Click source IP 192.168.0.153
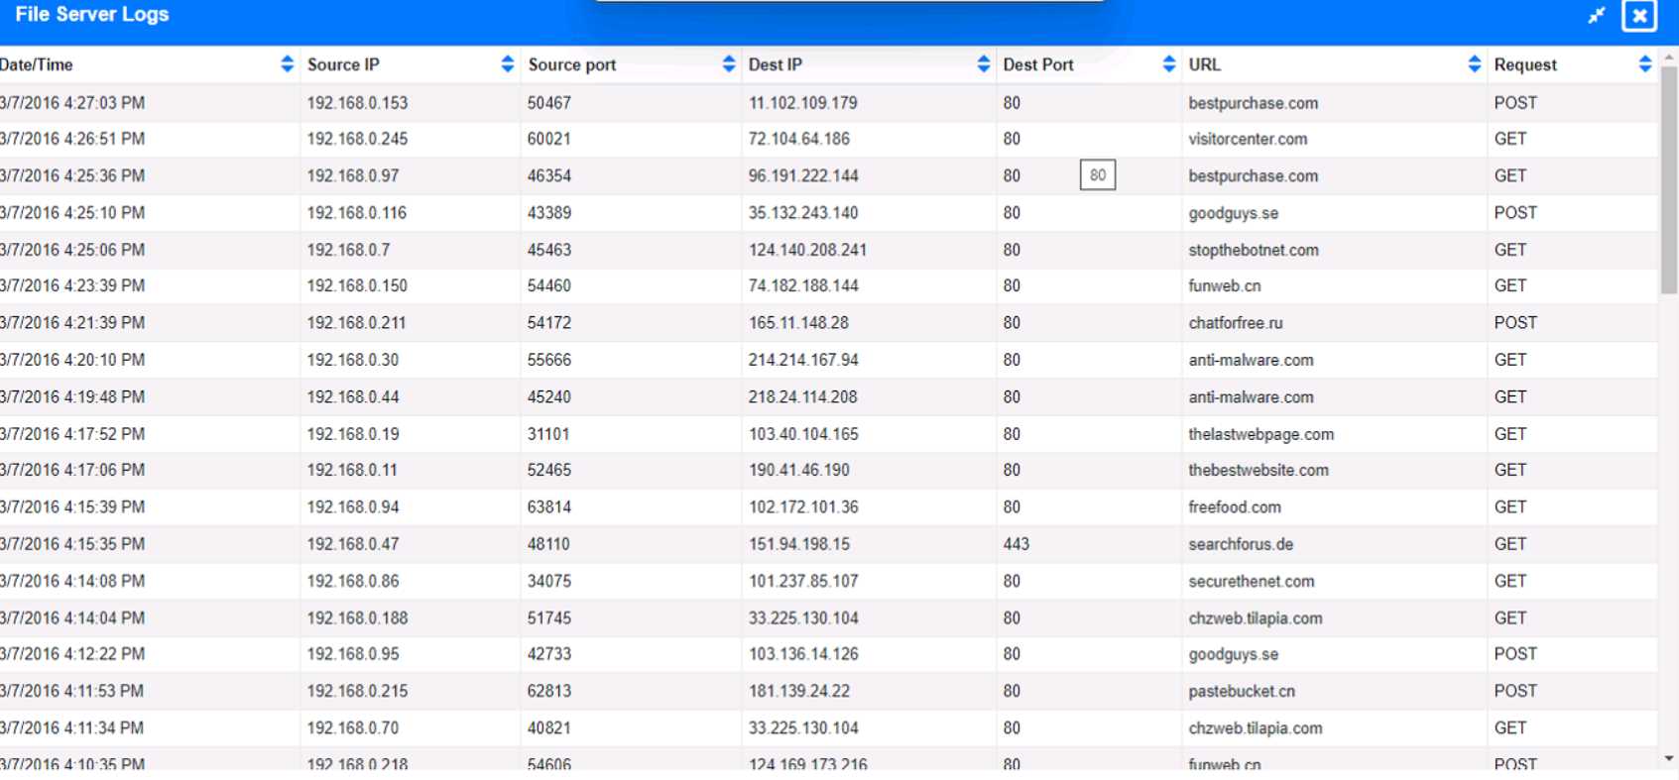Viewport: 1679px width, 780px height. [357, 103]
